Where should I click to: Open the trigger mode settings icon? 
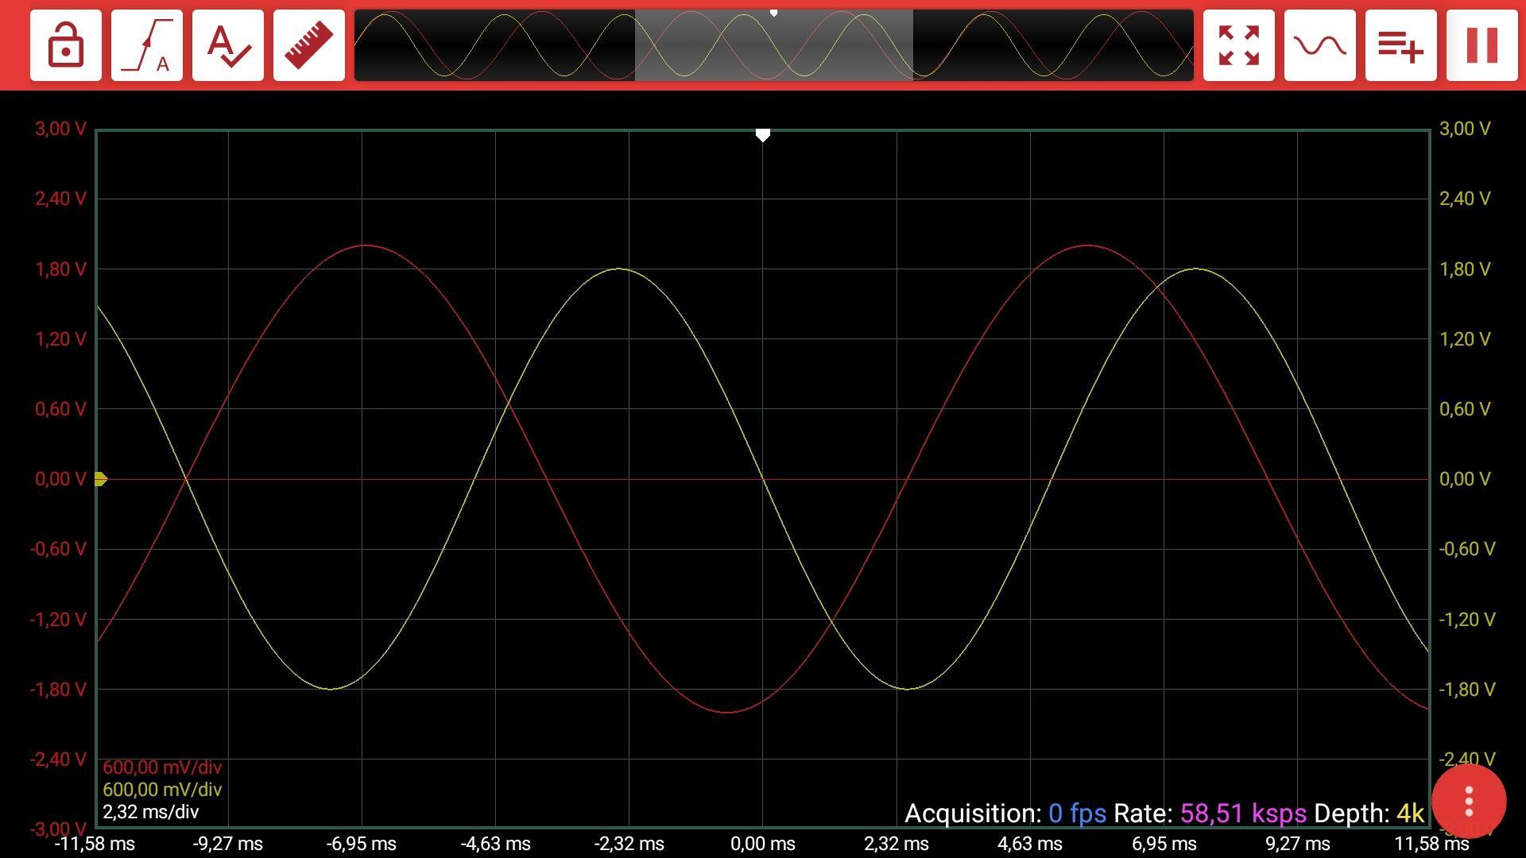147,45
